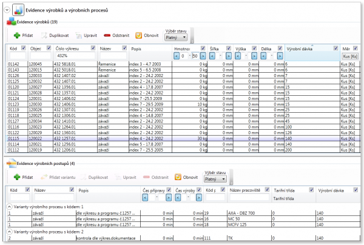Collapse the main panel with the top-left chevron
The image size is (364, 245).
coord(5,10)
